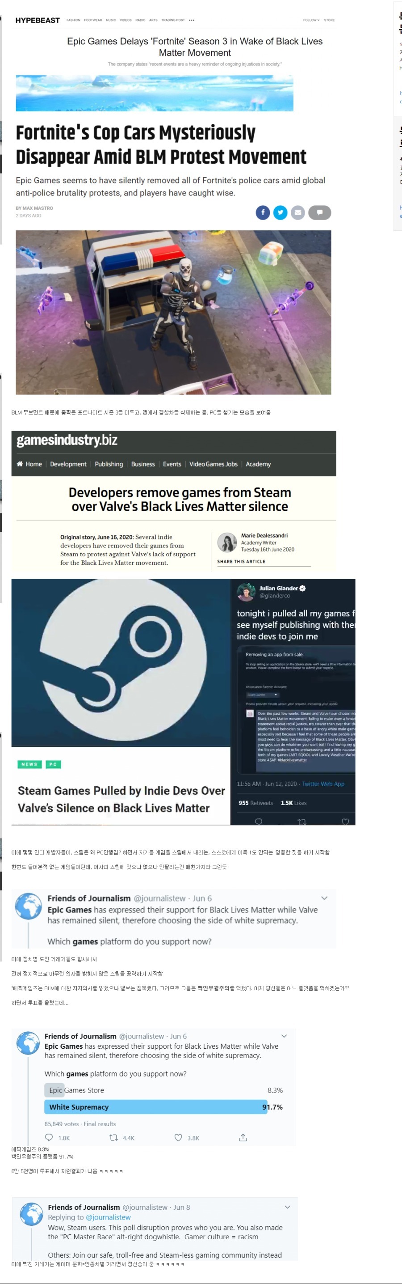The width and height of the screenshot is (402, 1284).
Task: Retweet the poll tweet with 4.4K
Action: (113, 1137)
